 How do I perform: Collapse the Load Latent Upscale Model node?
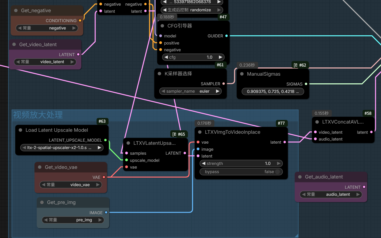pyautogui.click(x=20, y=130)
